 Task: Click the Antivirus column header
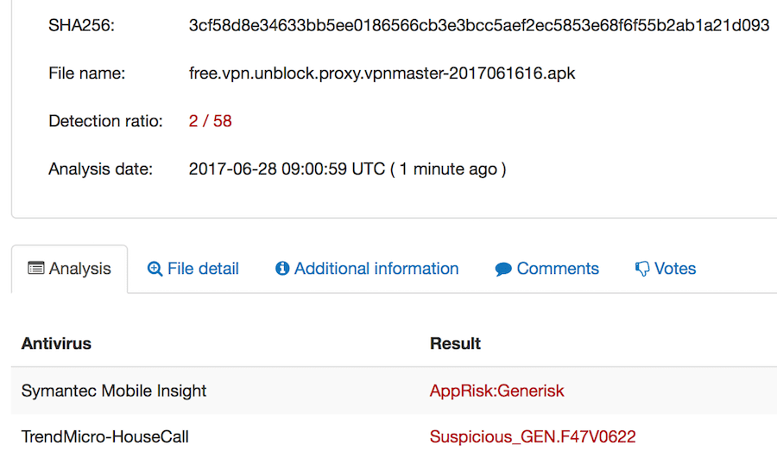pyautogui.click(x=56, y=343)
